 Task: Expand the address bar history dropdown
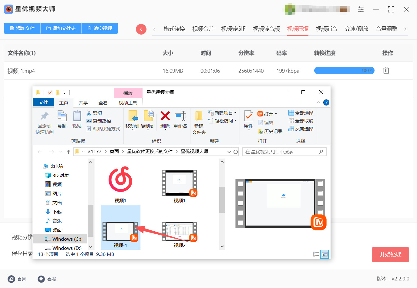[x=229, y=152]
